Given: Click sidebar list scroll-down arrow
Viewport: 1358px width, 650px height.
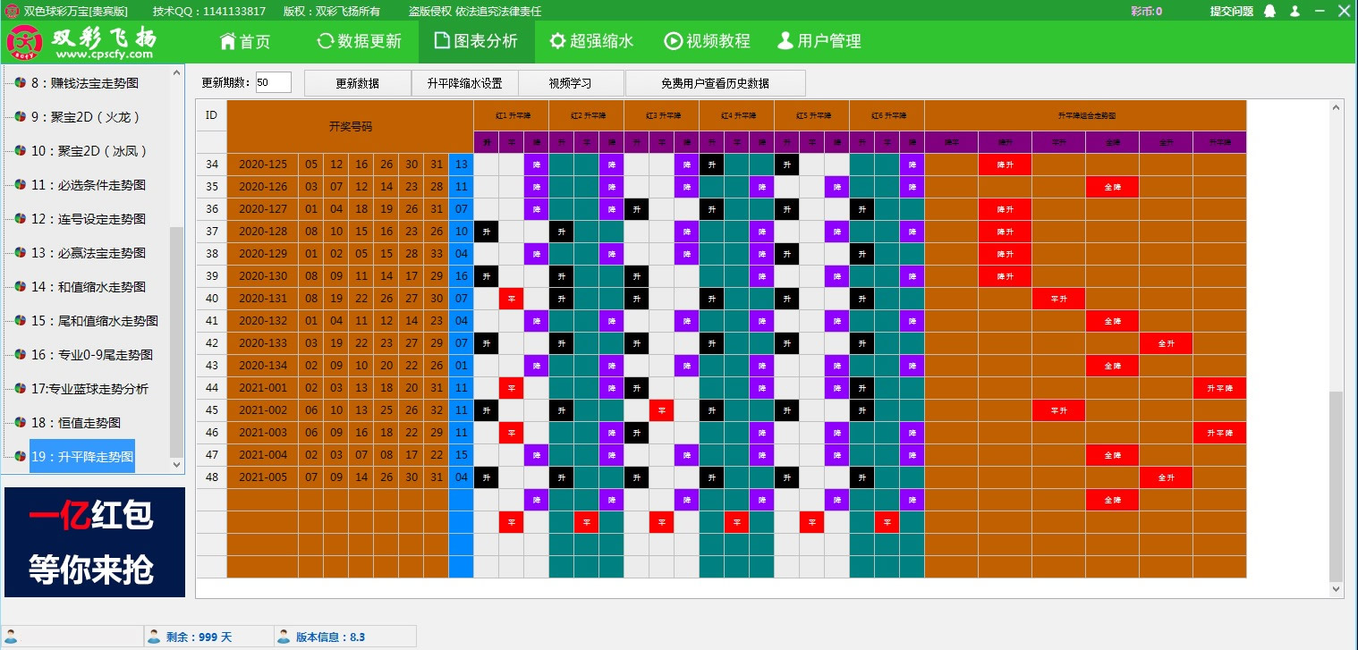Looking at the screenshot, I should point(176,465).
